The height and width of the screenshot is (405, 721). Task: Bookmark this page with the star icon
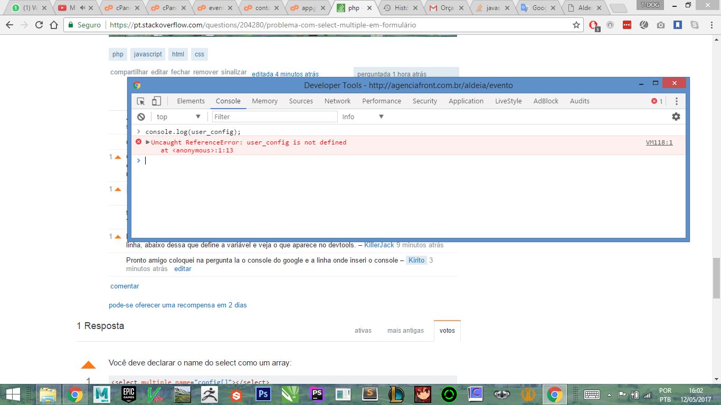[x=576, y=25]
